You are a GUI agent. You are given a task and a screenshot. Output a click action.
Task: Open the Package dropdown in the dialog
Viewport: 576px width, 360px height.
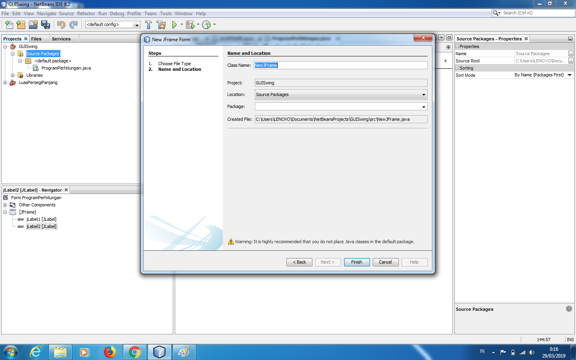click(x=423, y=106)
